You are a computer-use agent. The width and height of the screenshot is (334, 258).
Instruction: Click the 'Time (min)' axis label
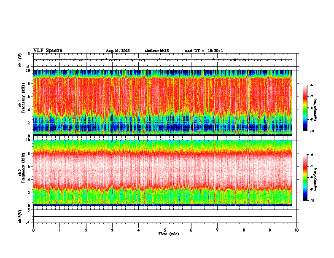tap(169, 234)
